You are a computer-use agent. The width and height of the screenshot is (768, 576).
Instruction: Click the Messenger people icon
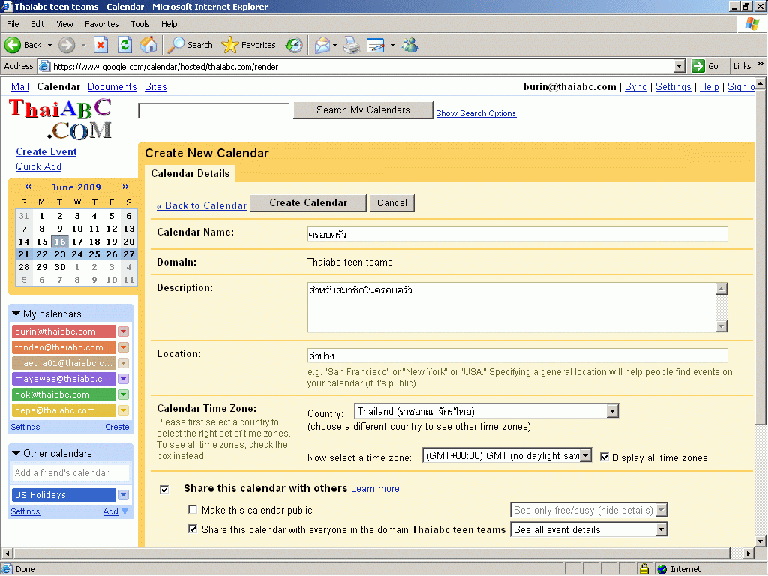409,45
